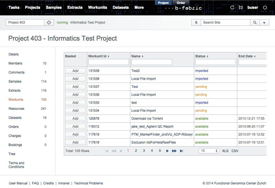This screenshot has width=275, height=188.
Task: Click the refresh icon in top bar
Action: click(232, 7)
